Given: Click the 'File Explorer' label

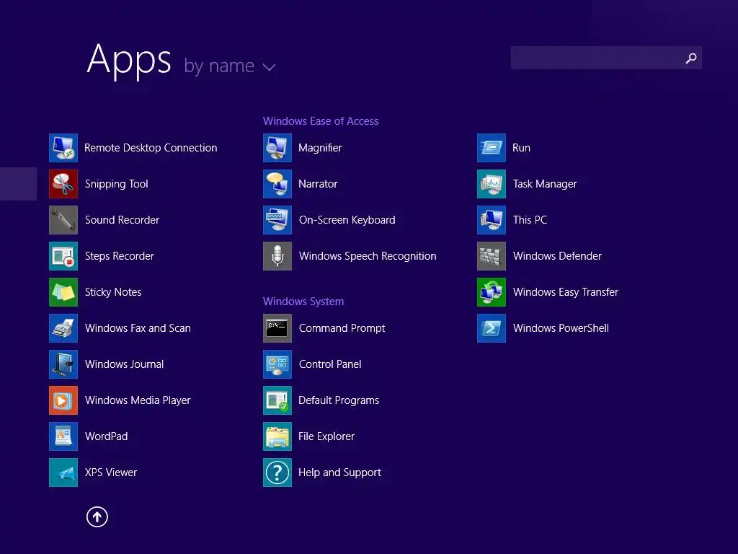Looking at the screenshot, I should [x=326, y=436].
